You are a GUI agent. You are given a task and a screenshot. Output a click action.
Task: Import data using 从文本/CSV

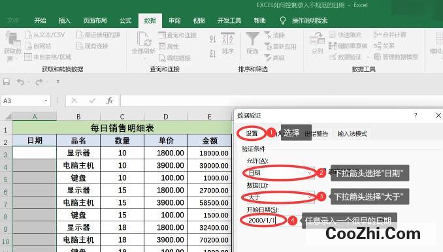point(45,35)
